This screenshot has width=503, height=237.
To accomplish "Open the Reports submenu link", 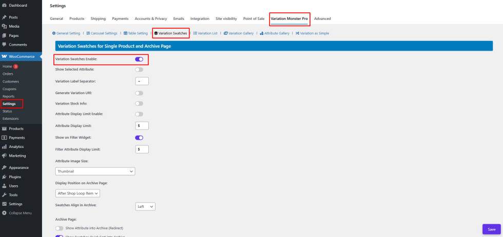I will [8, 96].
